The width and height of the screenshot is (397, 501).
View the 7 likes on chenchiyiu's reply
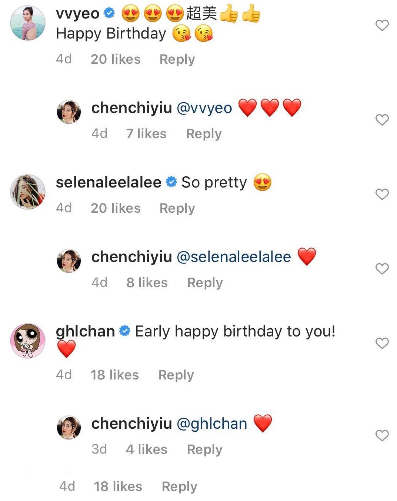click(x=146, y=134)
